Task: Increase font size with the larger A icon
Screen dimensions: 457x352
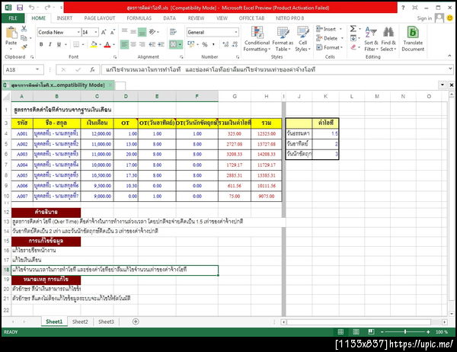Action: coord(104,32)
